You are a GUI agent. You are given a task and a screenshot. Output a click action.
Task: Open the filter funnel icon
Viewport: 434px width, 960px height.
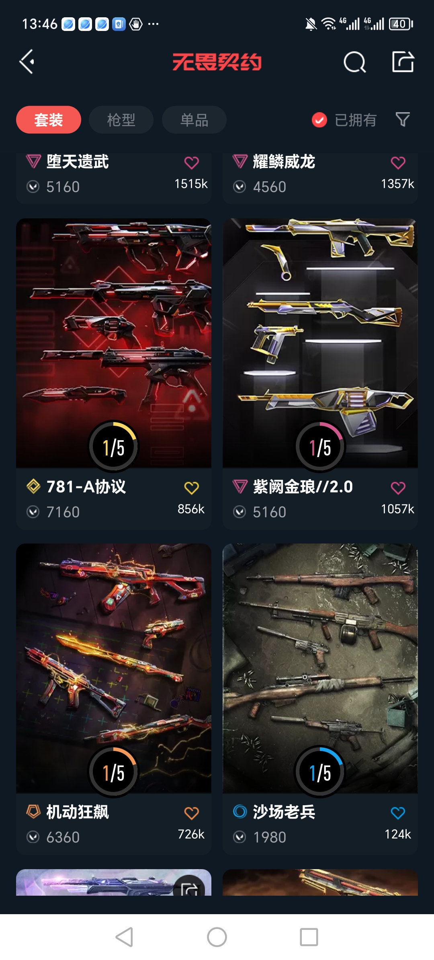coord(403,119)
